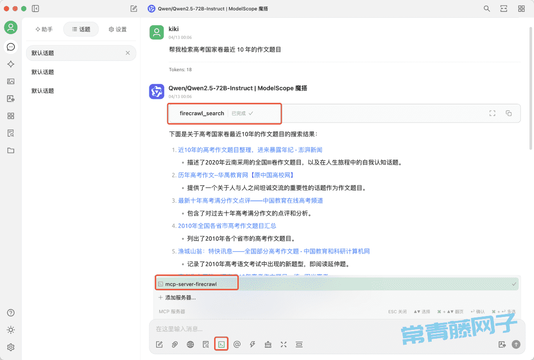Open app settings gear in sidebar
Viewport: 534px width, 360px height.
(x=11, y=347)
